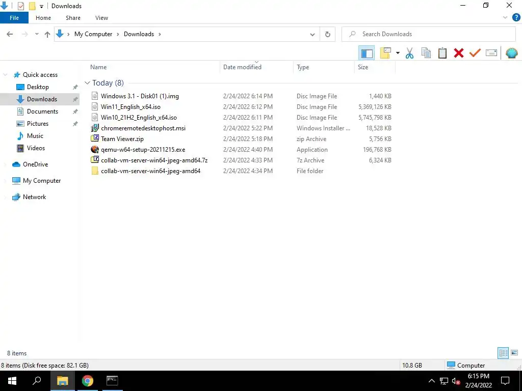Select OneDrive in the navigation pane

(x=35, y=164)
